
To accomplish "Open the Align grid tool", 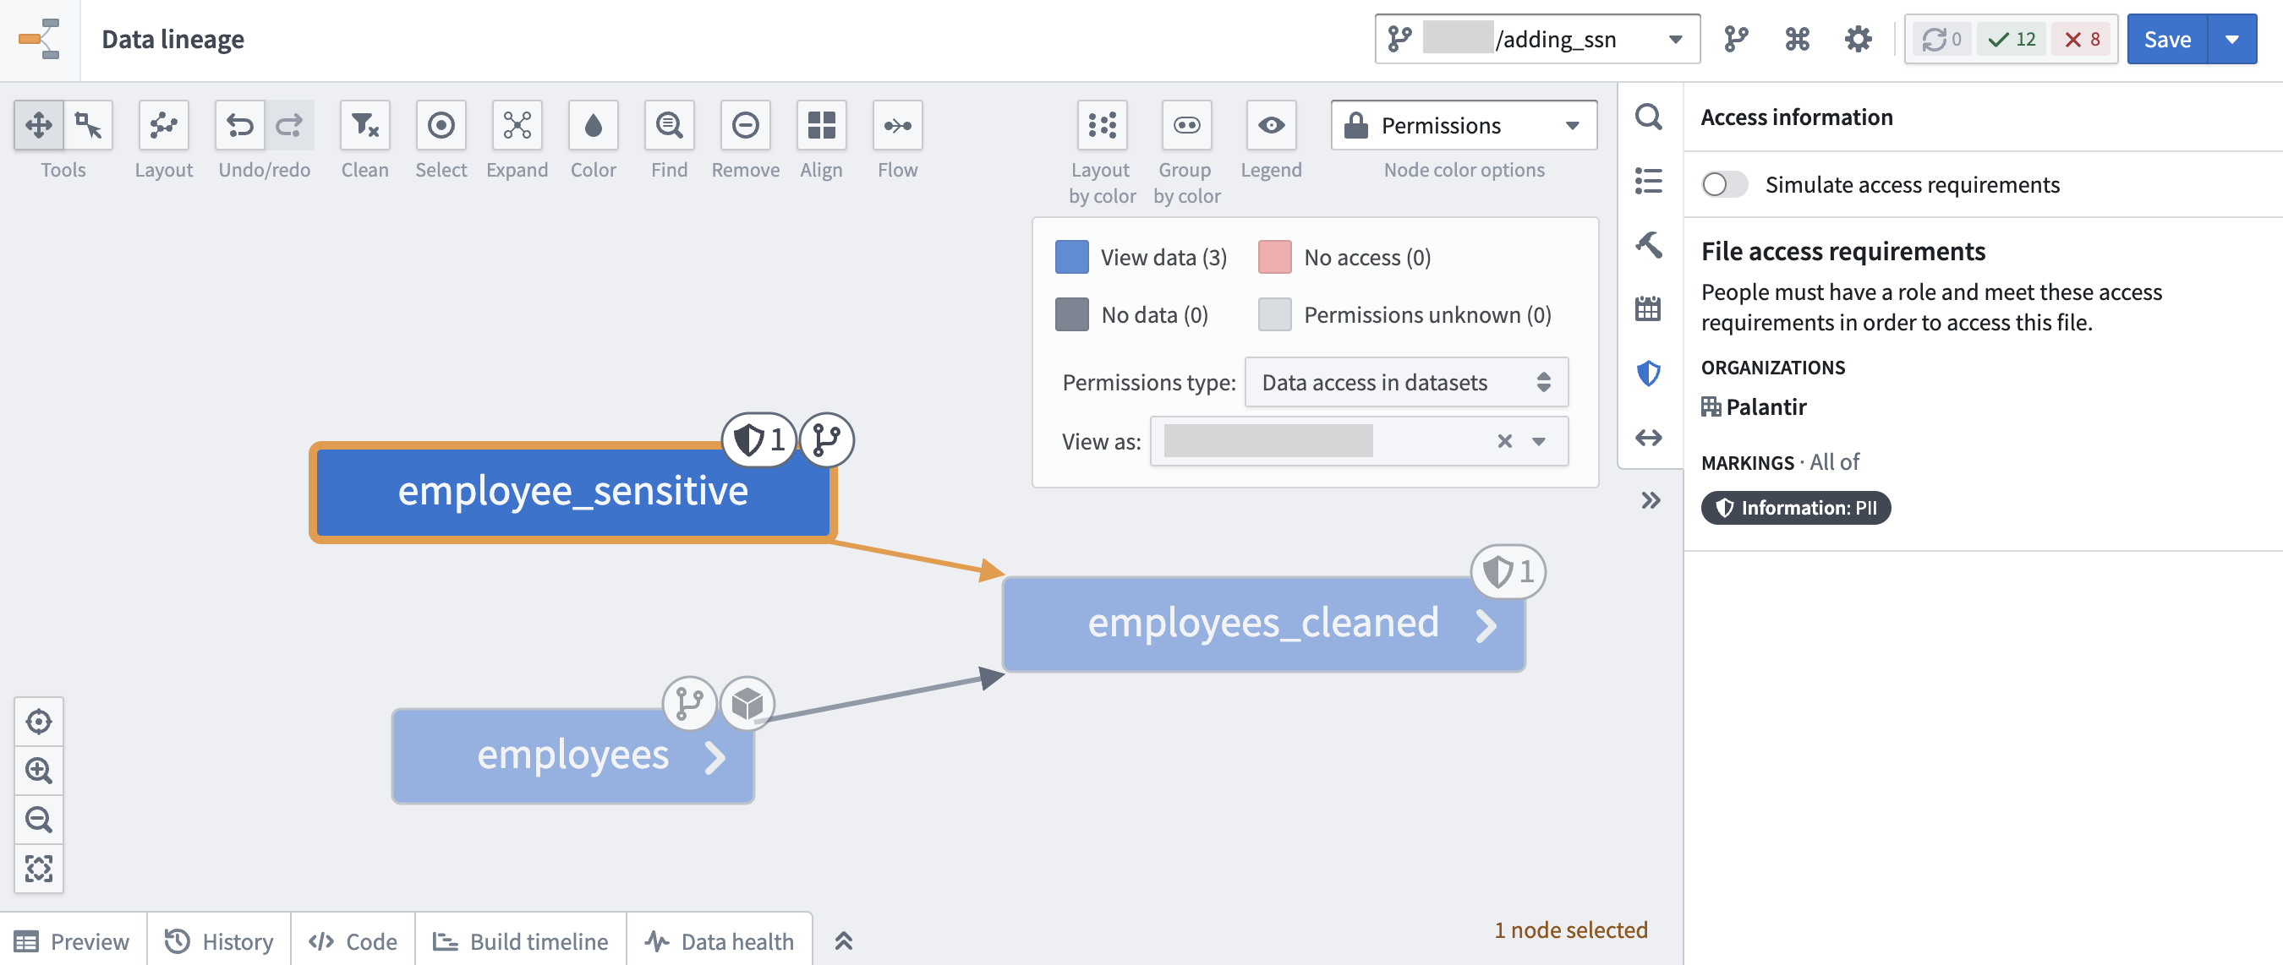I will click(x=822, y=125).
